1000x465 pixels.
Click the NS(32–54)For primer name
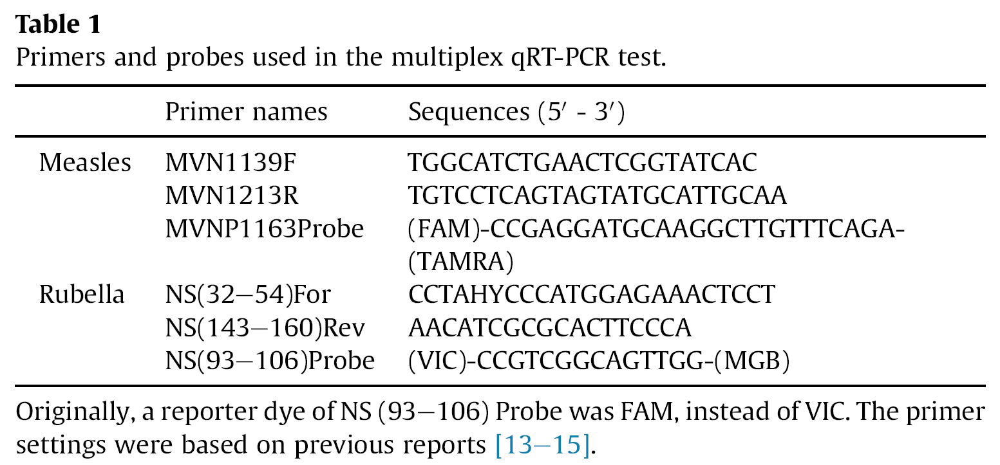click(x=248, y=295)
